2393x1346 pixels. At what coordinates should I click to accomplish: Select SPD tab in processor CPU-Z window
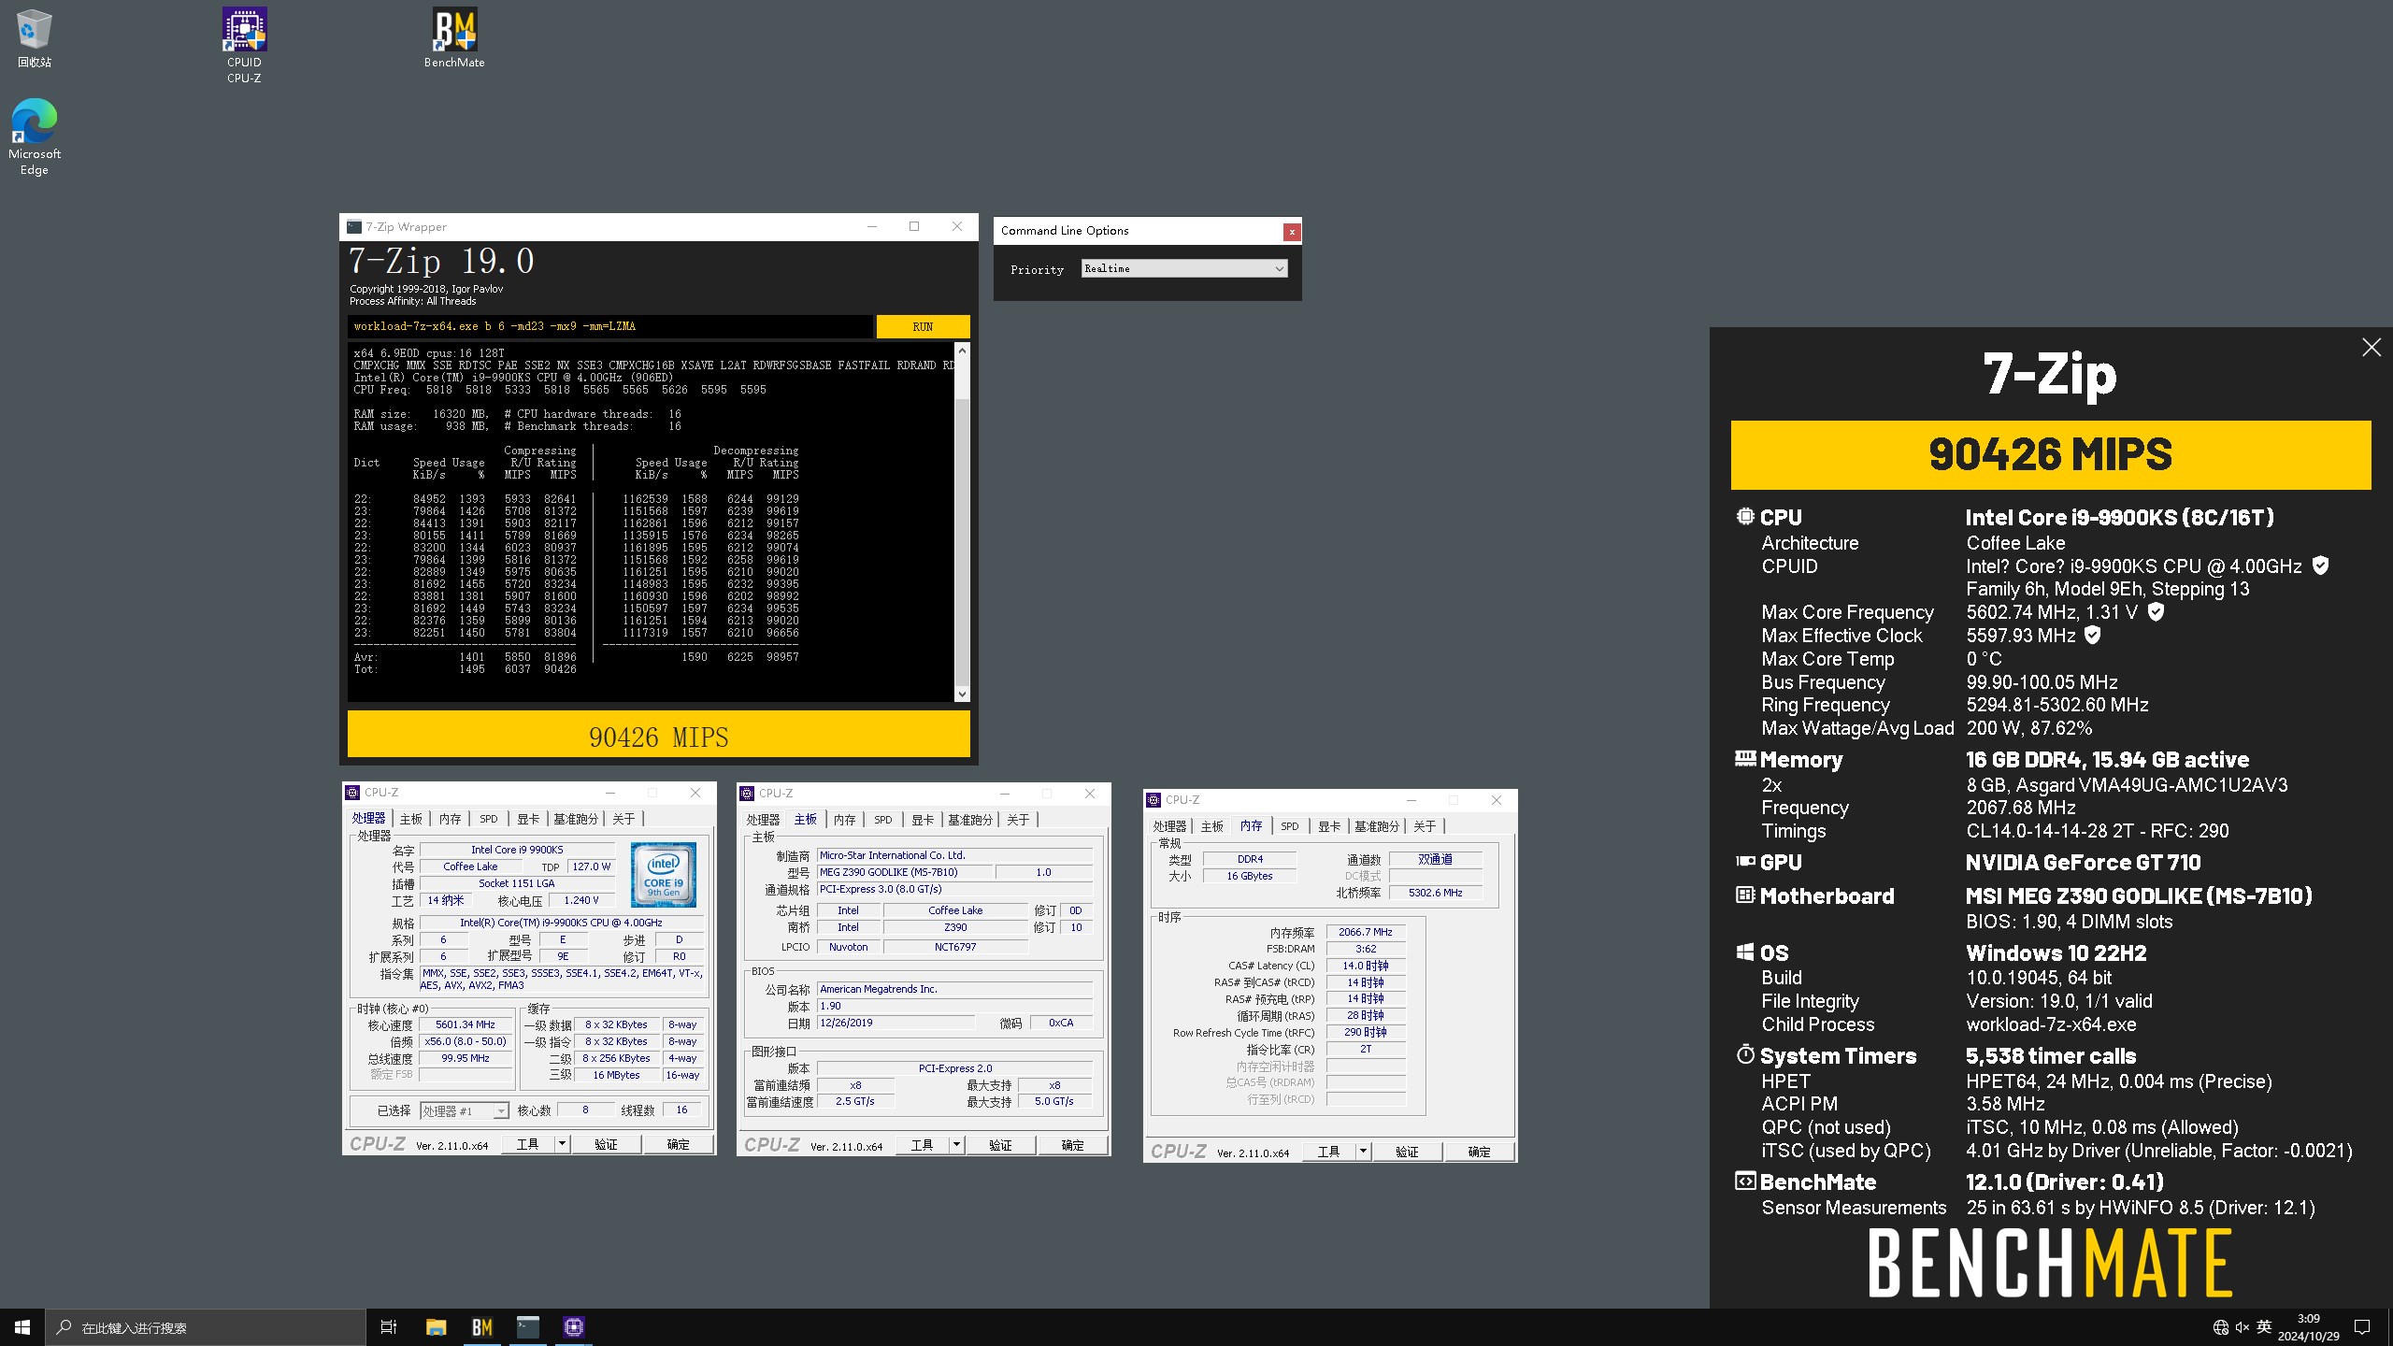click(x=489, y=819)
